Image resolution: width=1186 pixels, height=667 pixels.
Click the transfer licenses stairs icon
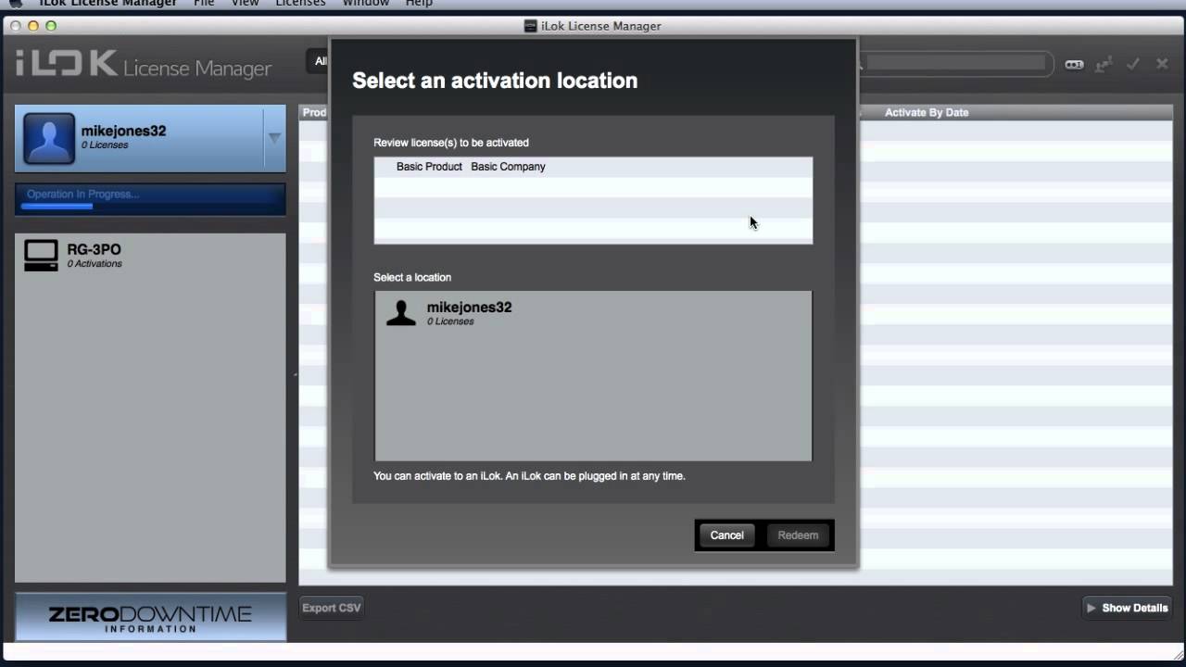click(1103, 64)
